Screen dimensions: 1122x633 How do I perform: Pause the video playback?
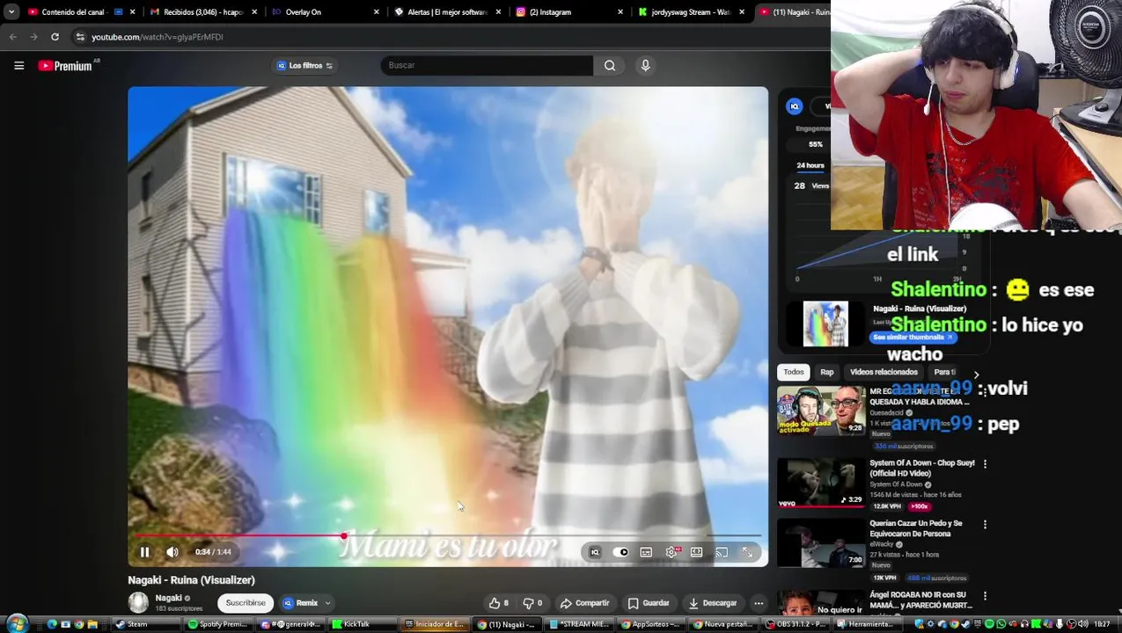tap(145, 552)
